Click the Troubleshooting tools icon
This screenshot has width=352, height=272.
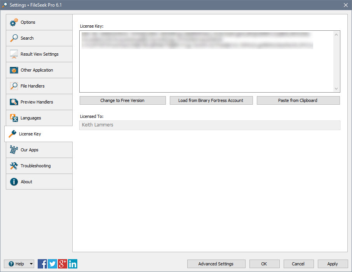pyautogui.click(x=14, y=166)
